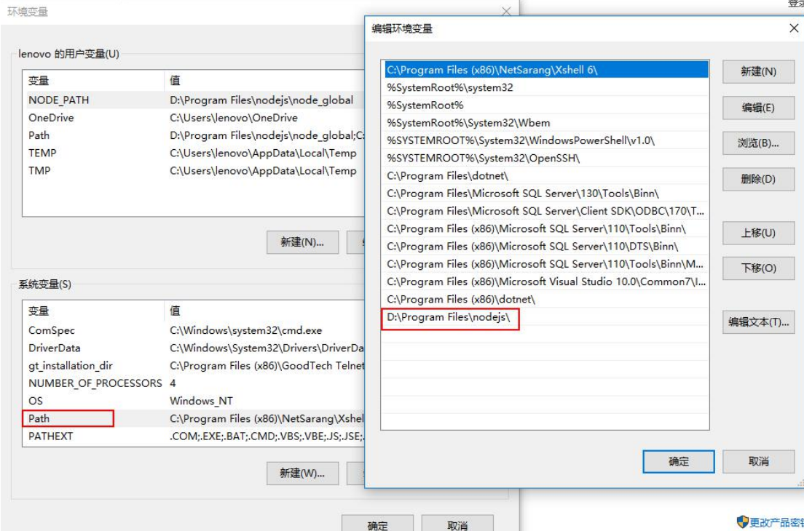Select Xshell 6 path entry
The height and width of the screenshot is (531, 804).
point(546,70)
